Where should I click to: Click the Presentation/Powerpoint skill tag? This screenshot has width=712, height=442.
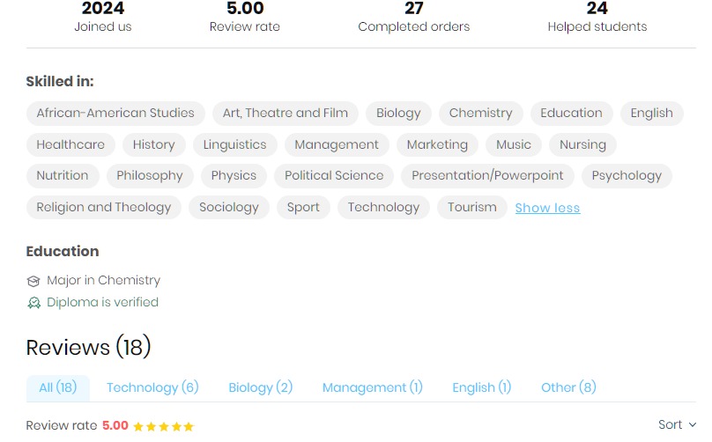point(487,175)
